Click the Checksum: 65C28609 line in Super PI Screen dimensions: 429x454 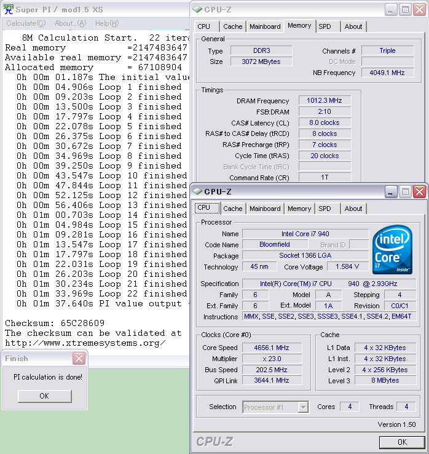click(55, 323)
